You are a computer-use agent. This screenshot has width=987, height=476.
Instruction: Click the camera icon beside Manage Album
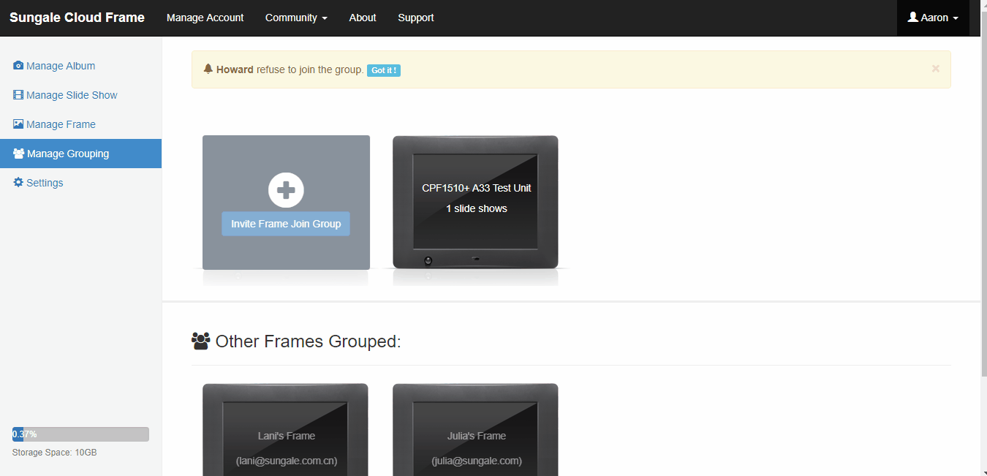(x=18, y=66)
